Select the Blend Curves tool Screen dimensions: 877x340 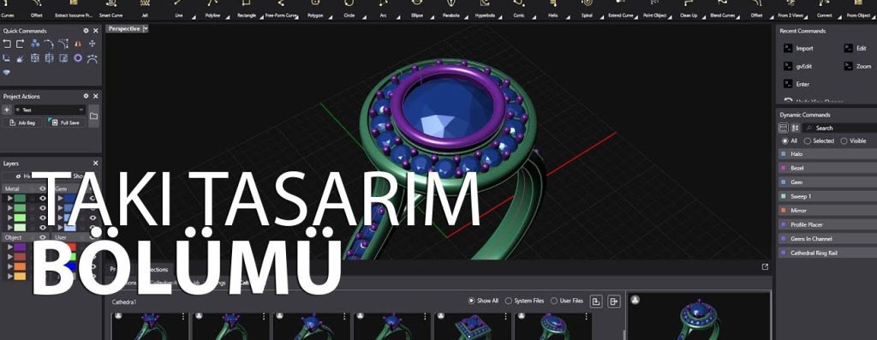point(723,9)
